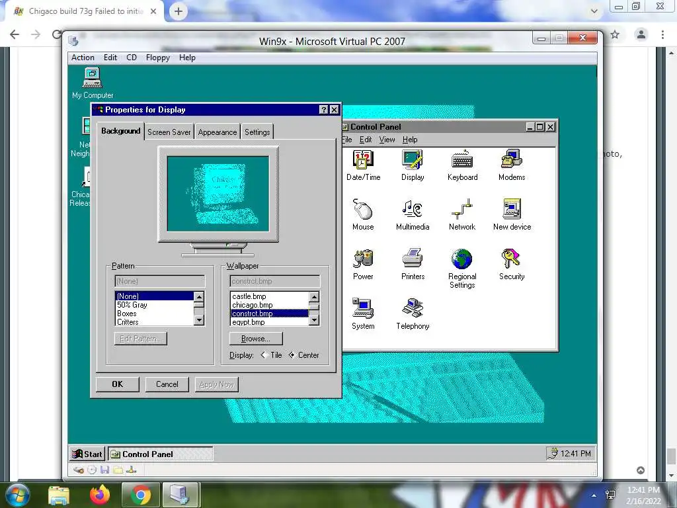Click the Pattern name text field
677x508 pixels.
(160, 281)
